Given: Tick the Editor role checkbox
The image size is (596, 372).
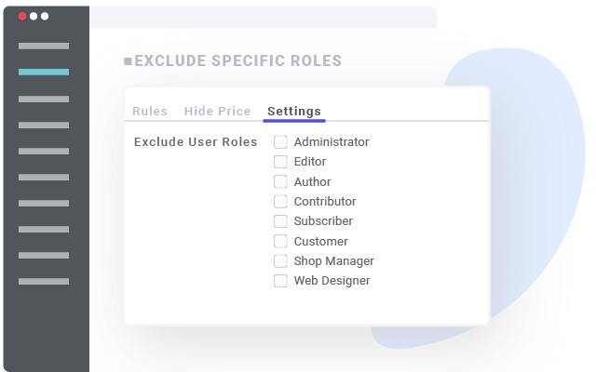Looking at the screenshot, I should pyautogui.click(x=280, y=162).
